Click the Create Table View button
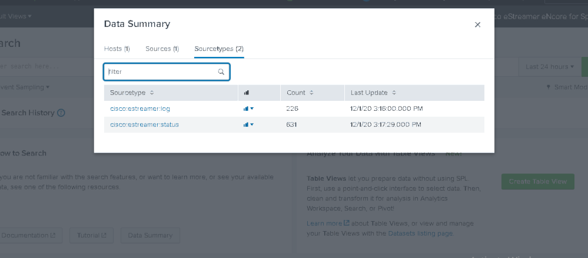Viewport: 588px width, 258px height. point(538,181)
